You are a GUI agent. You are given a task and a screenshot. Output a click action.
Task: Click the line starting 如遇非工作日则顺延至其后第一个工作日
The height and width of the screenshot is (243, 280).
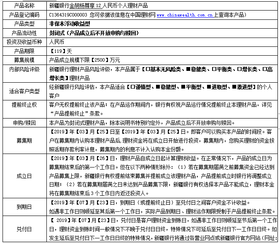pyautogui.click(x=162, y=211)
